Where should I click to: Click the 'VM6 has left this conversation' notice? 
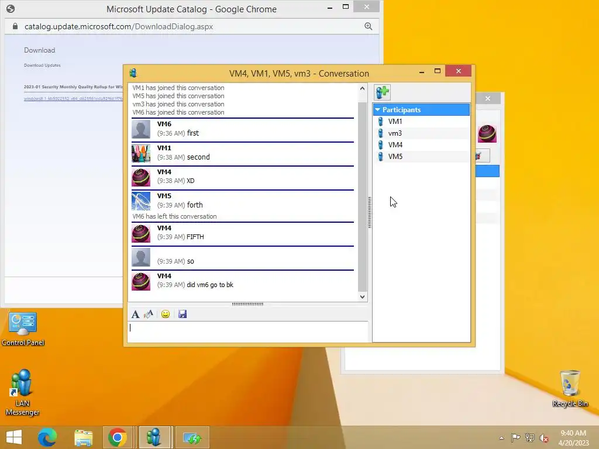point(174,216)
